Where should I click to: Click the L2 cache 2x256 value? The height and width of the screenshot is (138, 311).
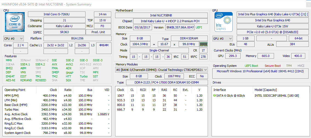click(x=82, y=45)
